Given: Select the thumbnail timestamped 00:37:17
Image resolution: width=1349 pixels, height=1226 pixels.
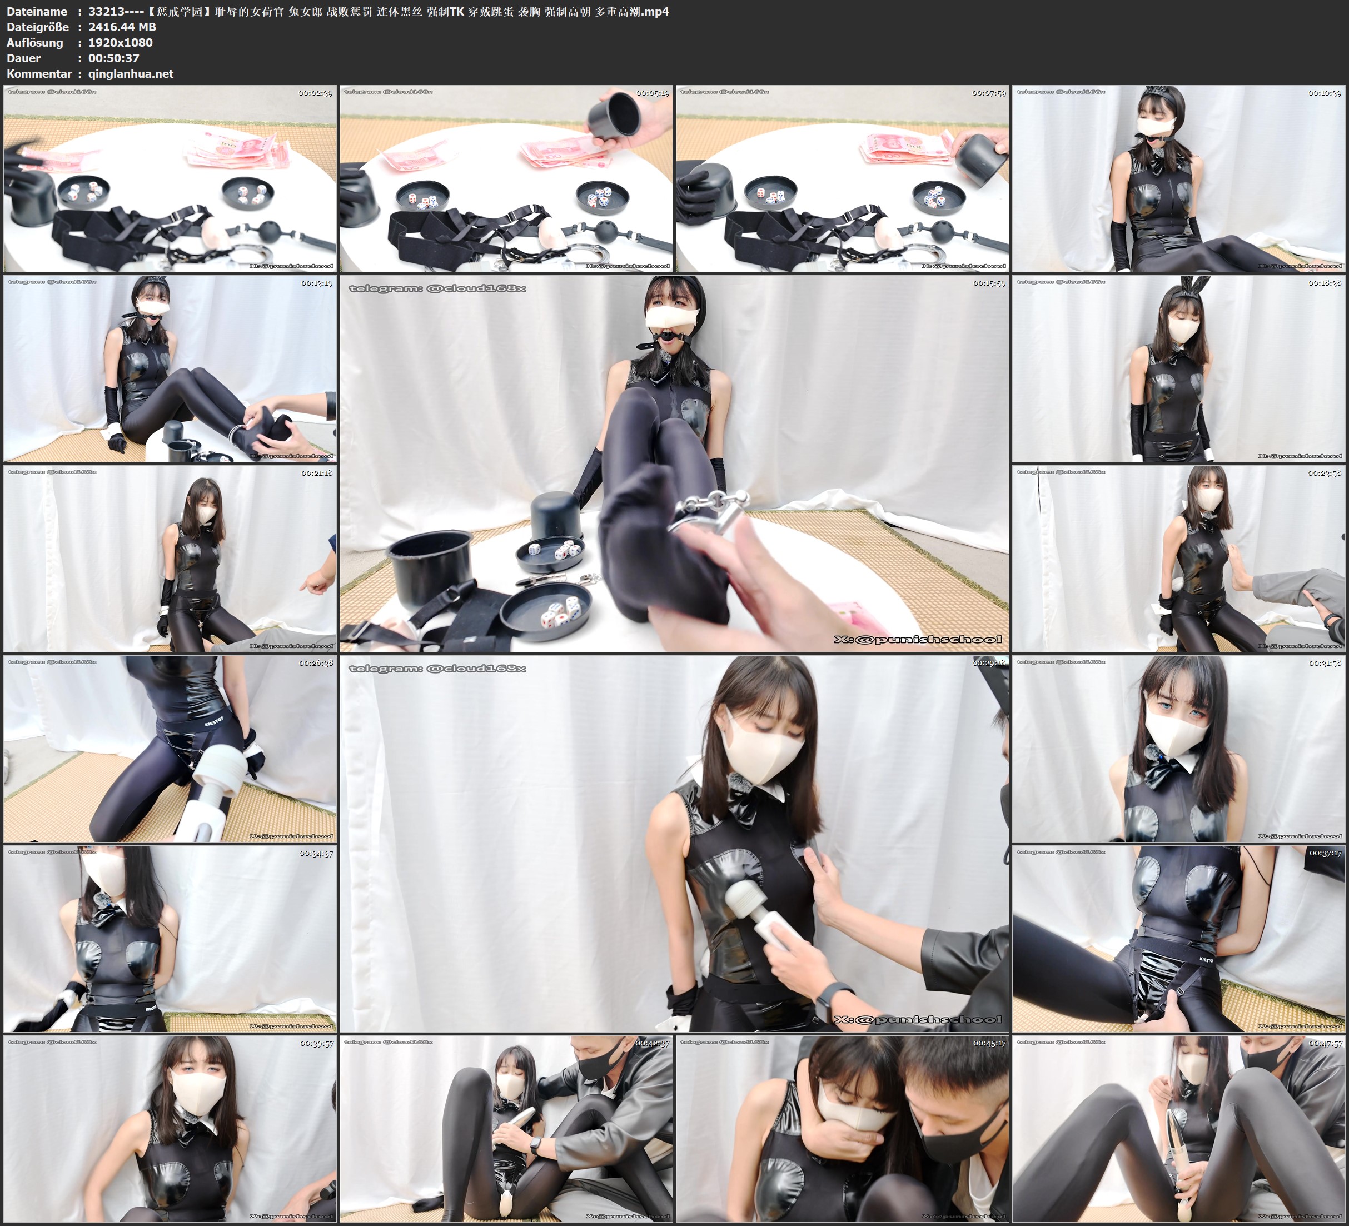Looking at the screenshot, I should (x=1179, y=939).
